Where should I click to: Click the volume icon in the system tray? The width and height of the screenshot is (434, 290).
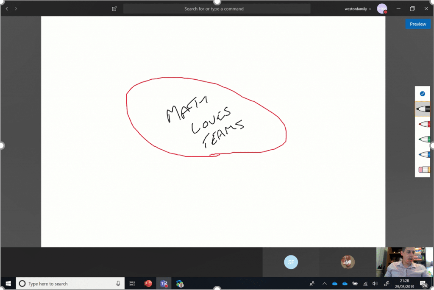pos(375,283)
